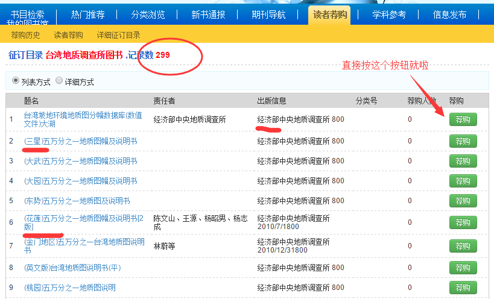494x299 pixels.
Task: Click the 题名 column header
Action: pos(31,101)
